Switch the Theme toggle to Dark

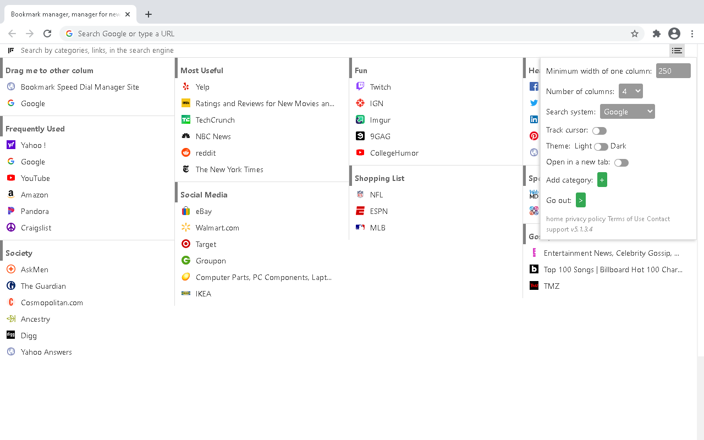coord(601,147)
